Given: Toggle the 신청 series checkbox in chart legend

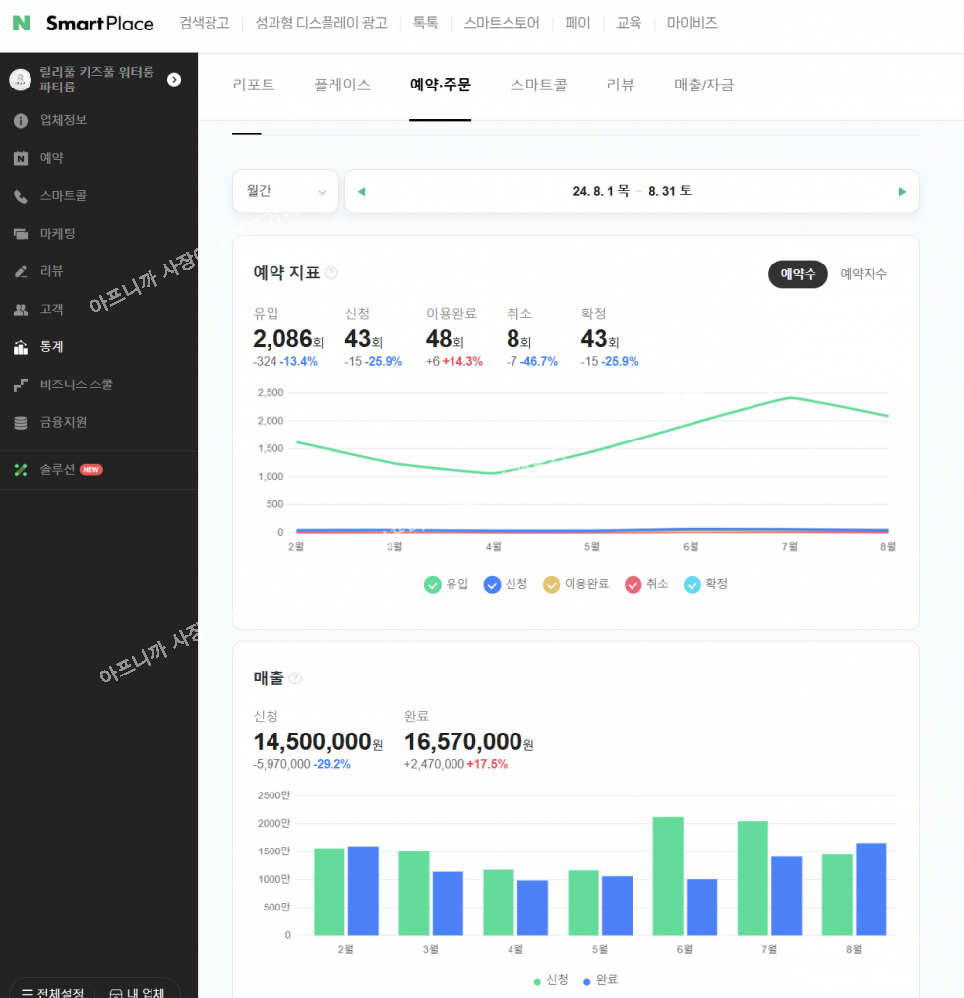Looking at the screenshot, I should [492, 584].
